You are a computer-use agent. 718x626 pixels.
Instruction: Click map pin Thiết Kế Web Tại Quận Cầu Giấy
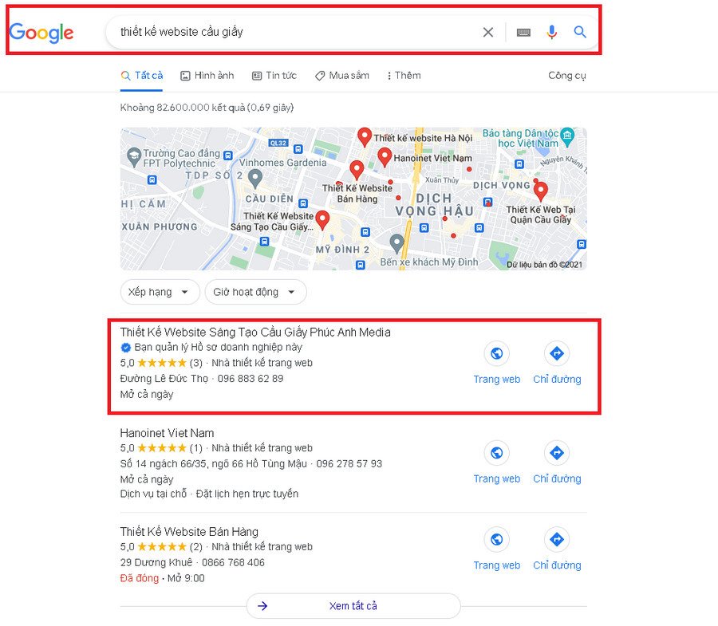[x=541, y=191]
